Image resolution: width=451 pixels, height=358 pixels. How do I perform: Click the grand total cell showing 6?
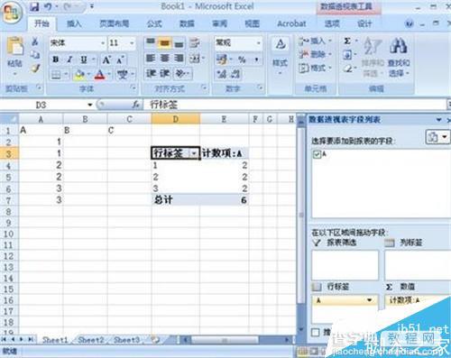[224, 200]
